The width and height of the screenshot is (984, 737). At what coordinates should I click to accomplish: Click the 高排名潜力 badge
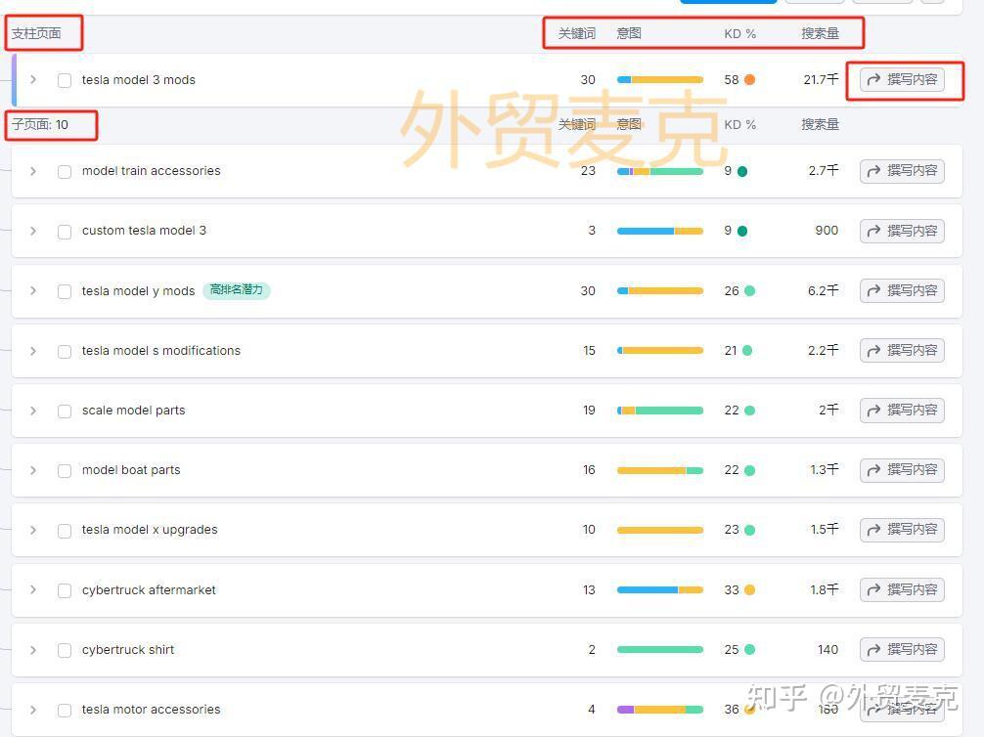236,289
